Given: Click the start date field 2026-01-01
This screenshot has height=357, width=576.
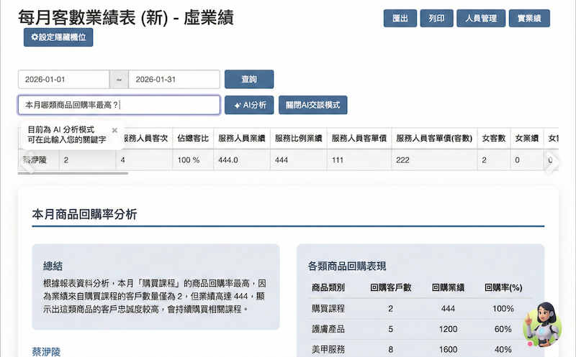Looking at the screenshot, I should (64, 79).
